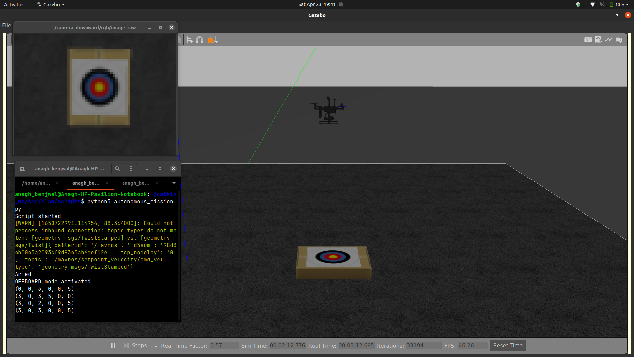Viewport: 634px width, 357px height.
Task: Toggle the Snap magnet tool
Action: pos(199,40)
